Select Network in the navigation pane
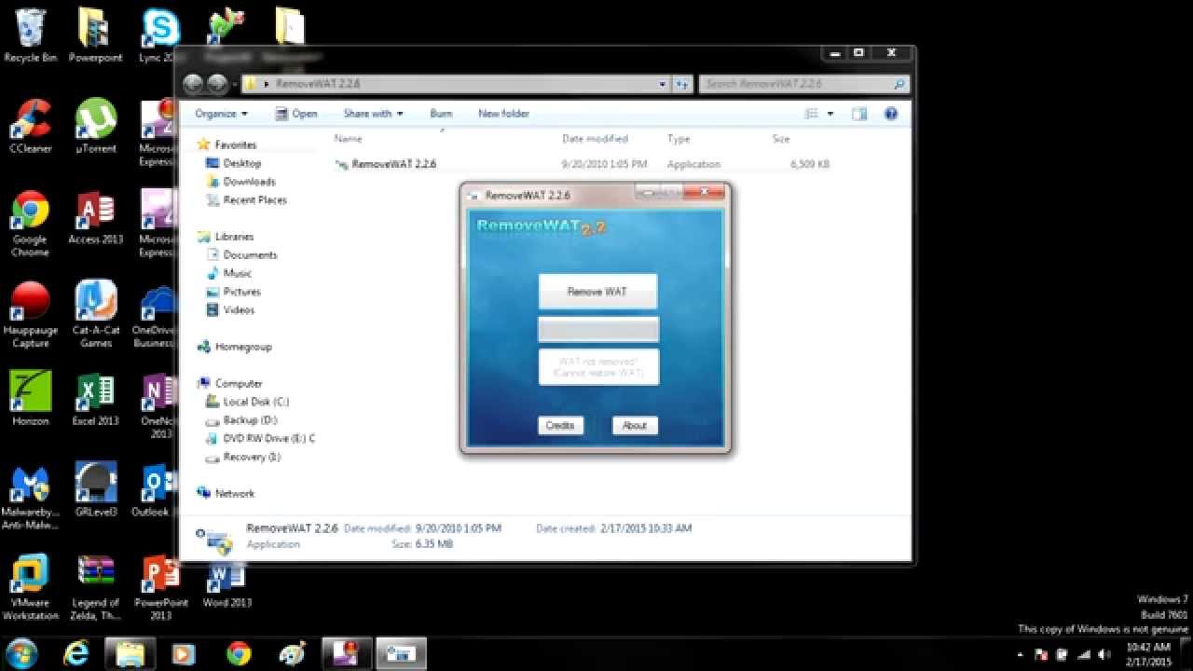Viewport: 1193px width, 671px height. (234, 494)
